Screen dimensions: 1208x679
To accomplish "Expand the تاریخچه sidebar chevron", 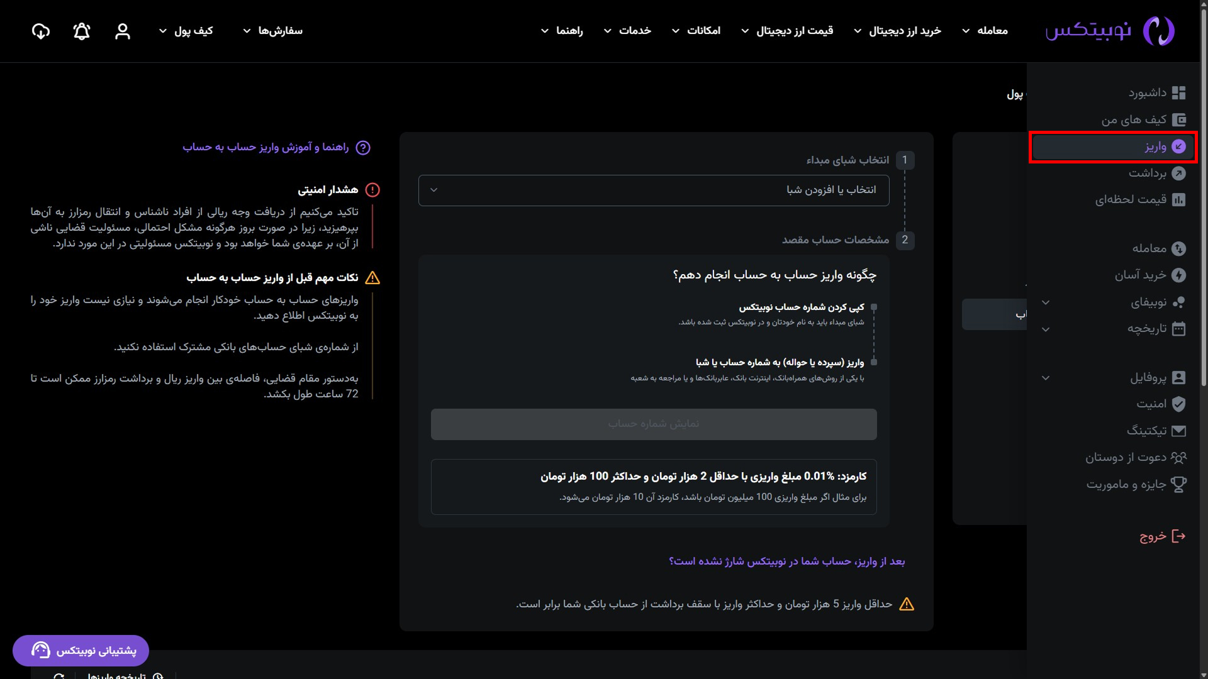I will [1046, 329].
